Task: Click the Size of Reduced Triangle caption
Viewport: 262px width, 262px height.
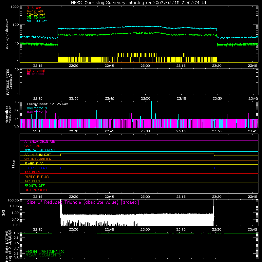Action: (83, 202)
